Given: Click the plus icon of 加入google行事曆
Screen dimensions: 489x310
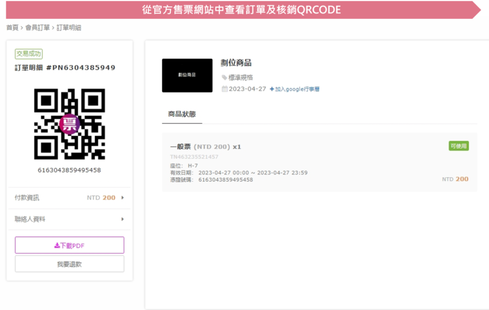Looking at the screenshot, I should pyautogui.click(x=272, y=89).
